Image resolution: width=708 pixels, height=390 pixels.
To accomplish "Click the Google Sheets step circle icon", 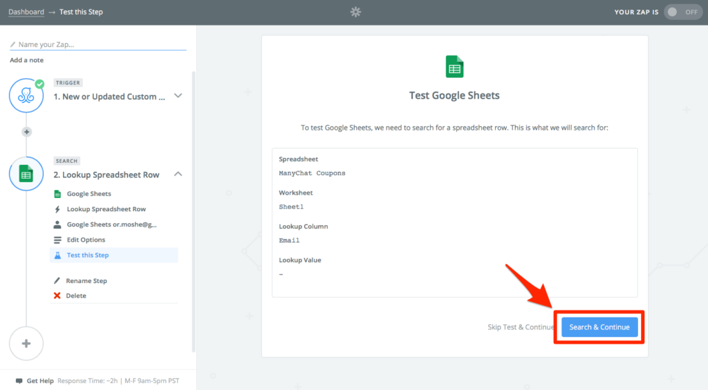I will point(26,173).
